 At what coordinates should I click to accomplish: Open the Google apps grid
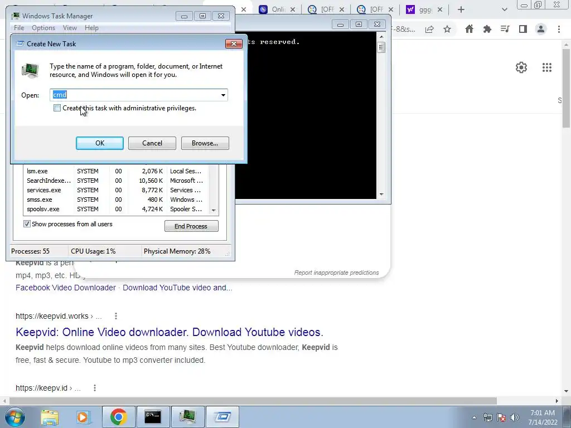[x=546, y=67]
